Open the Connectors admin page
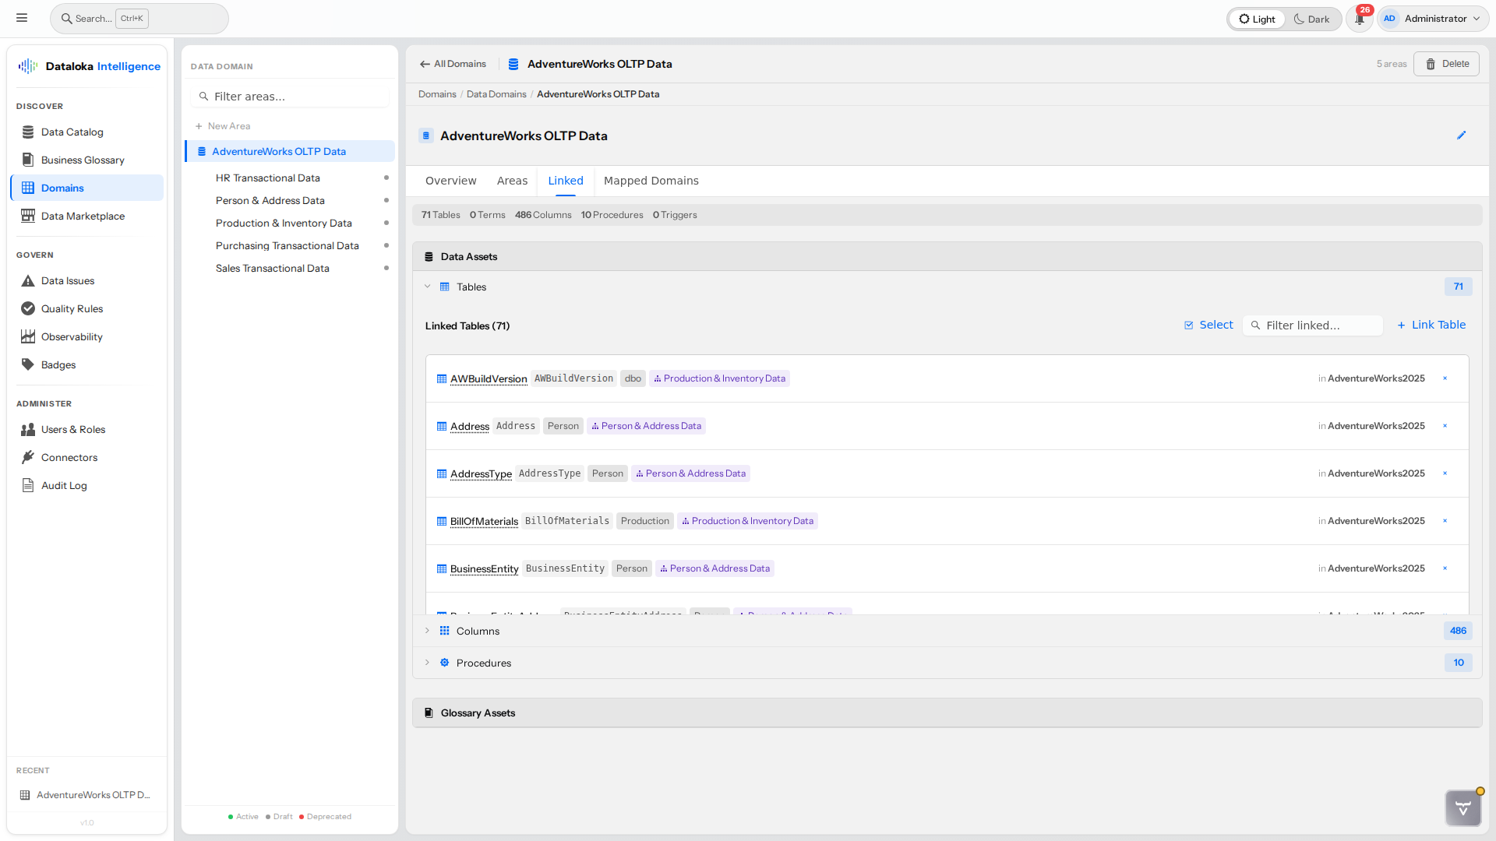 [69, 457]
